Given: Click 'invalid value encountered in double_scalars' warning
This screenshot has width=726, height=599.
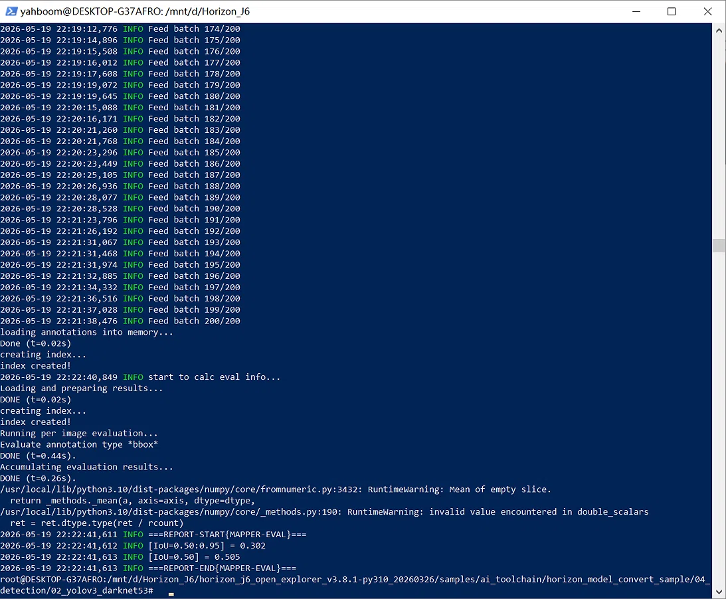Looking at the screenshot, I should click(x=324, y=512).
